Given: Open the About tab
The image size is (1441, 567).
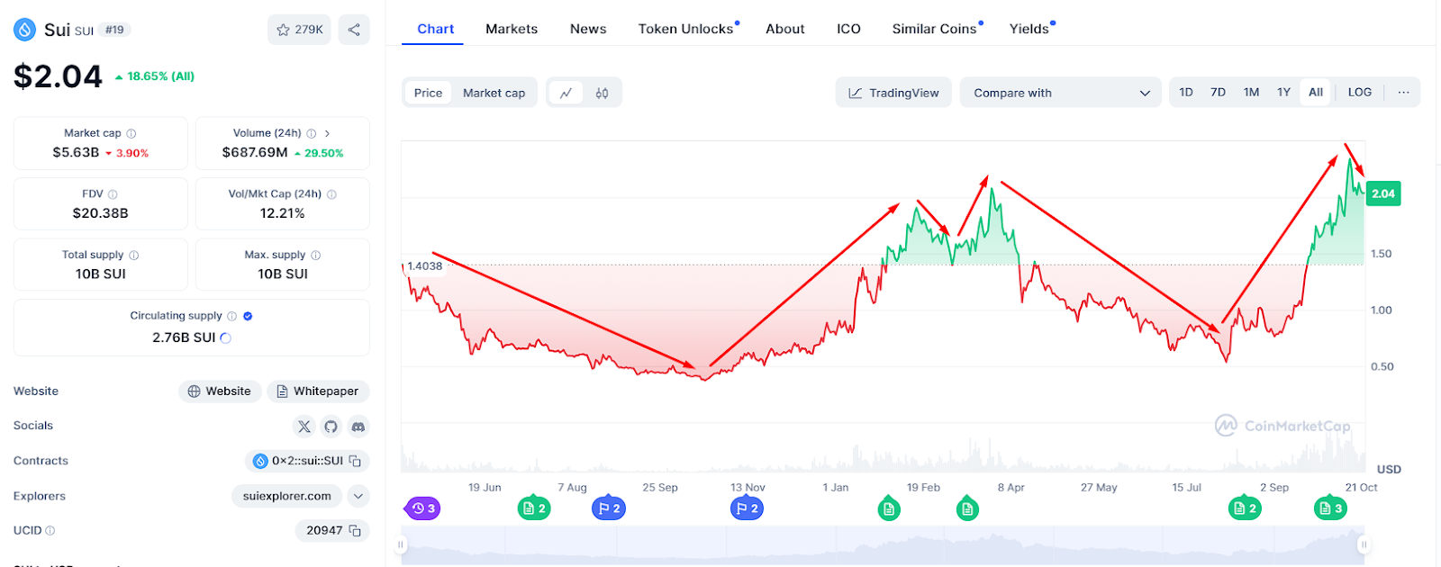Looking at the screenshot, I should (x=785, y=29).
